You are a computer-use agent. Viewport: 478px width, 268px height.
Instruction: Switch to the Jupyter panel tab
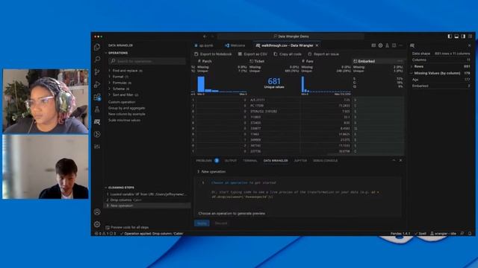(x=300, y=161)
